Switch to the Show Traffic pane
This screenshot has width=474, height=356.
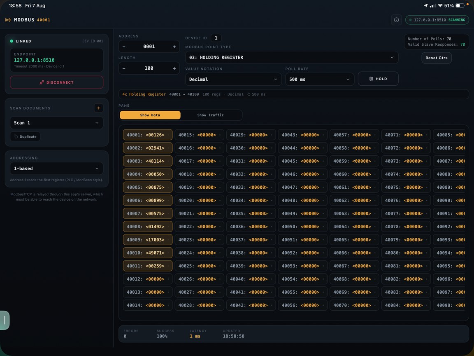coord(211,115)
